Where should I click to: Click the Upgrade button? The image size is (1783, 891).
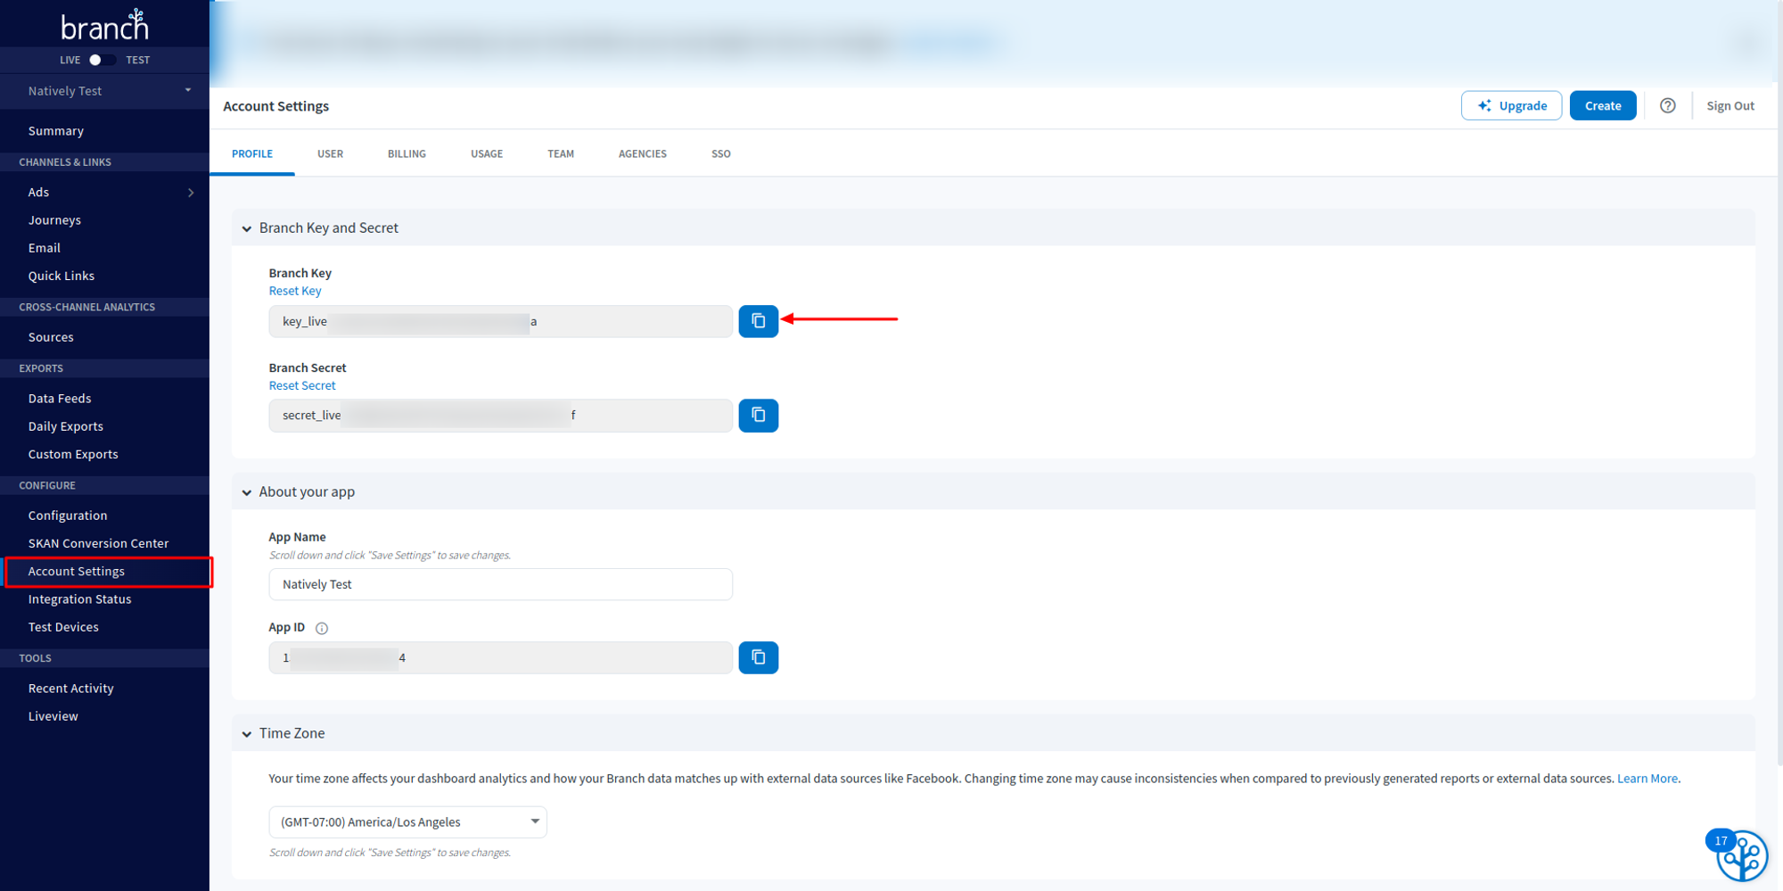(x=1511, y=106)
